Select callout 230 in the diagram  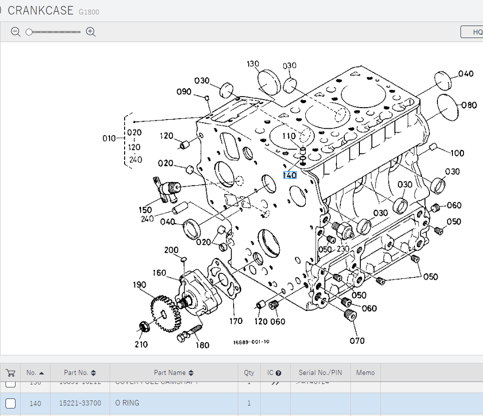tap(343, 249)
